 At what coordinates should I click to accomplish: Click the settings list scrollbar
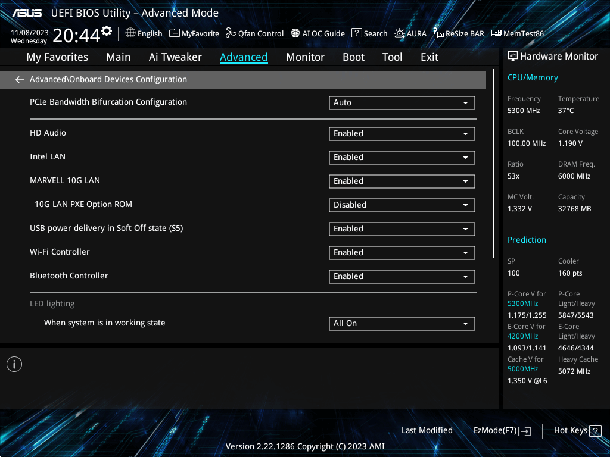[493, 163]
